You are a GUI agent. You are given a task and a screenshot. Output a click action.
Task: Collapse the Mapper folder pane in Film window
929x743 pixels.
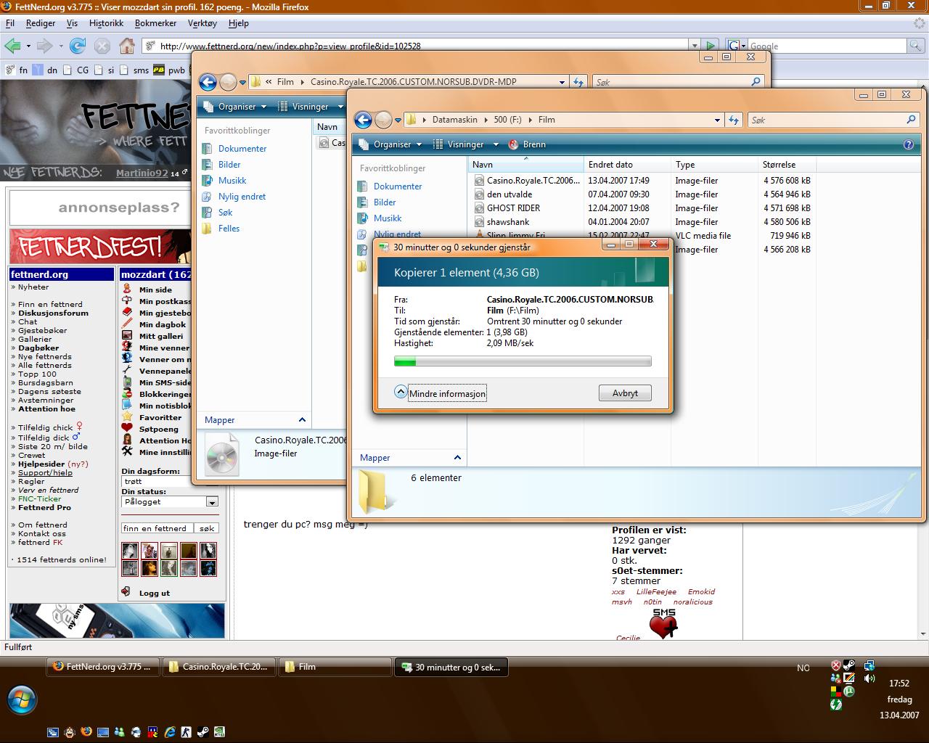point(457,458)
